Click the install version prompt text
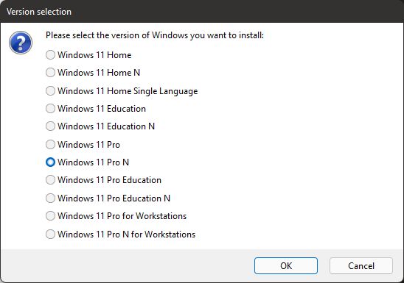The height and width of the screenshot is (283, 404). (x=155, y=35)
